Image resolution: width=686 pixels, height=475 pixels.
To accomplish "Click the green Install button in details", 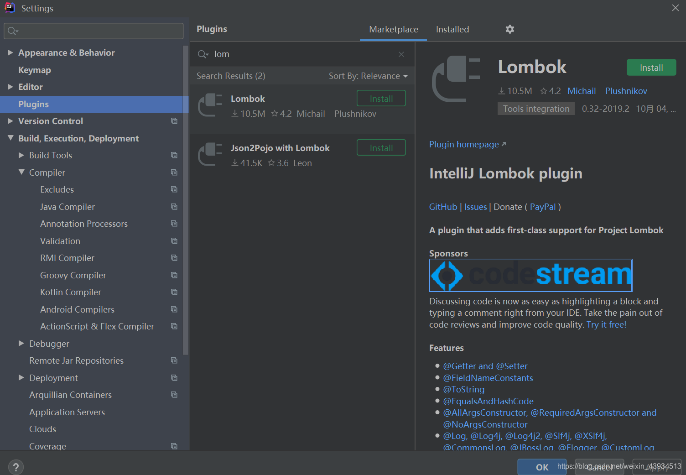I will [x=651, y=68].
